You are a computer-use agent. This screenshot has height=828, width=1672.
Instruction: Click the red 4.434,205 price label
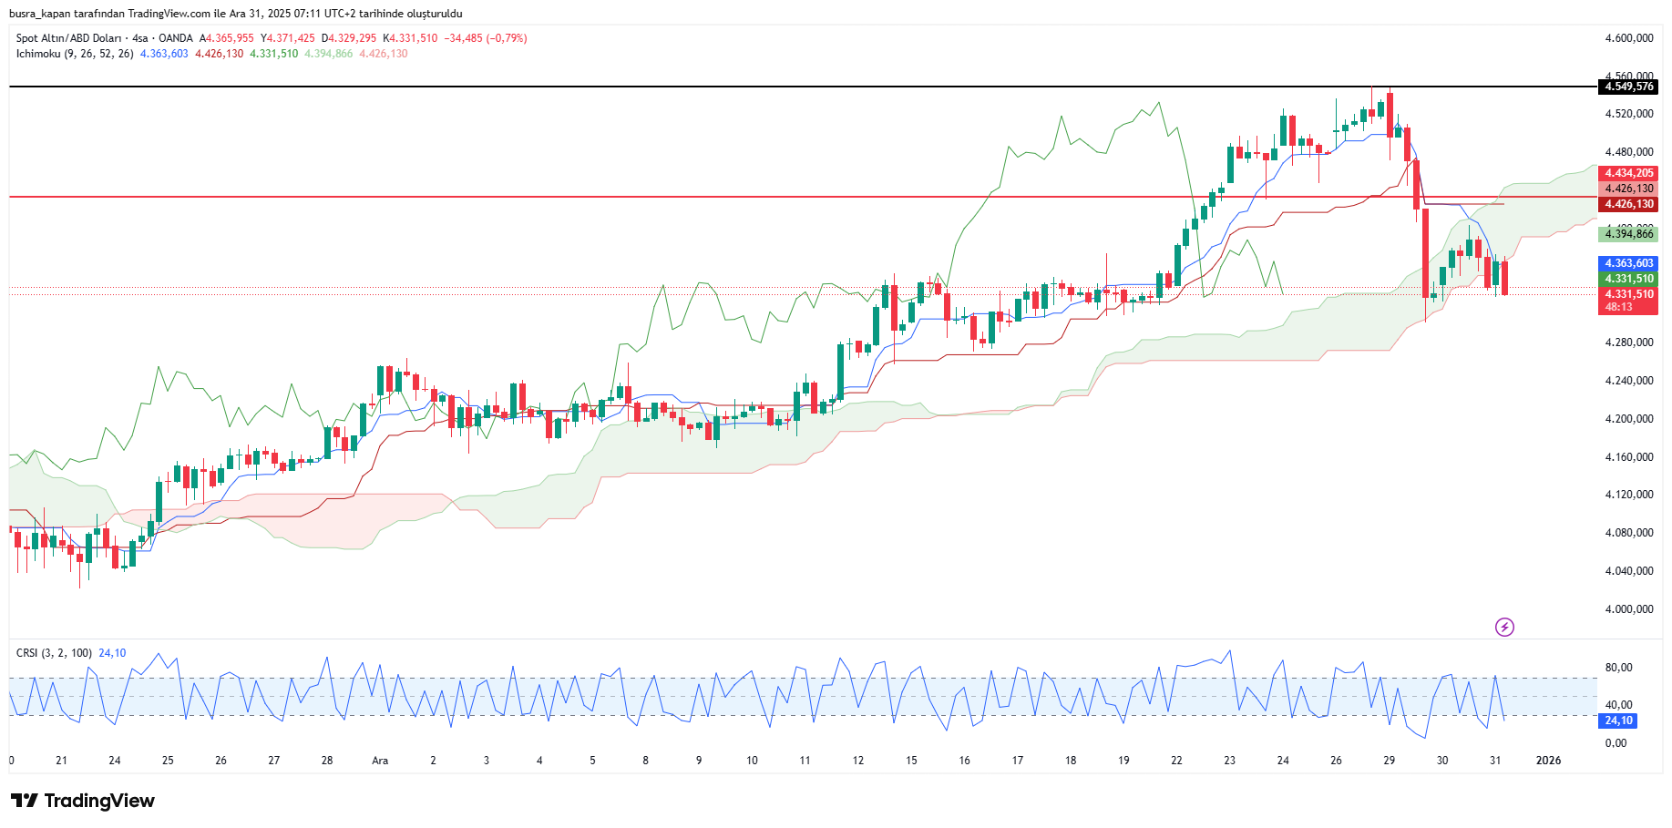[x=1628, y=173]
